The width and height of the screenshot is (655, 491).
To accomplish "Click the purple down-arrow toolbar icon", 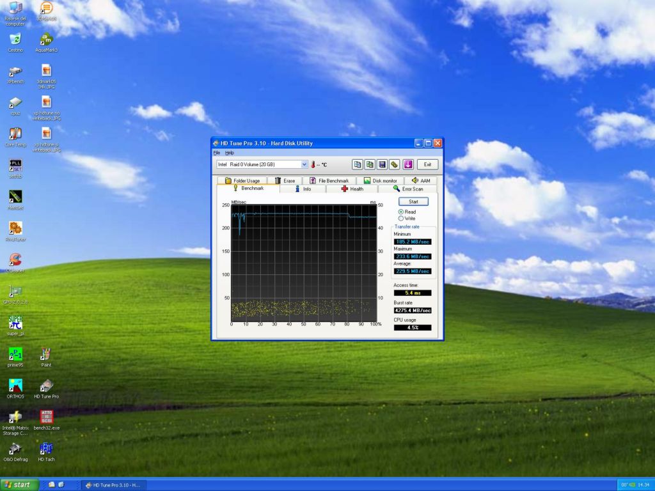I will (408, 164).
